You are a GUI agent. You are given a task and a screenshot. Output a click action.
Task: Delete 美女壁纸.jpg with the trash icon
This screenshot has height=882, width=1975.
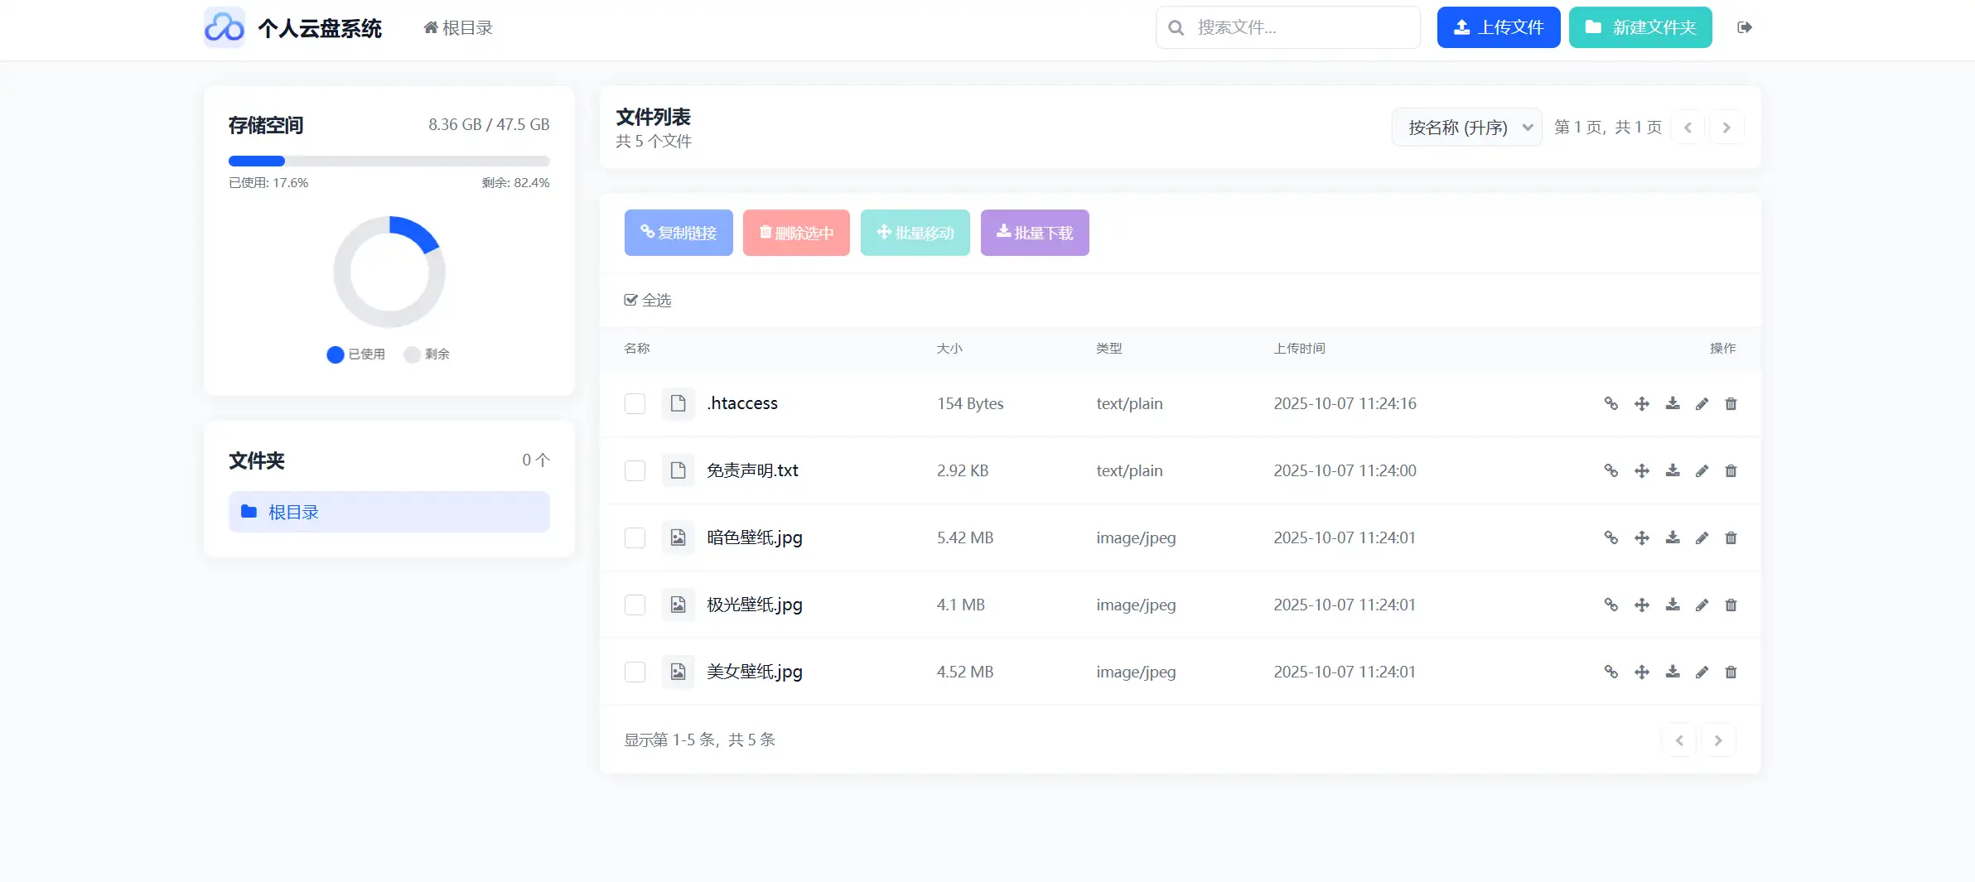(1732, 672)
